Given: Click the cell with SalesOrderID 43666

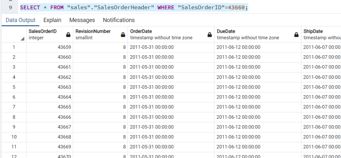Looking at the screenshot, I should [x=50, y=117].
